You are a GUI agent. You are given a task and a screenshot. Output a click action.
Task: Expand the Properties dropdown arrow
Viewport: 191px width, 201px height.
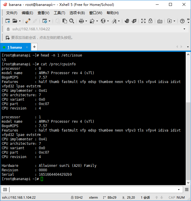50,21
